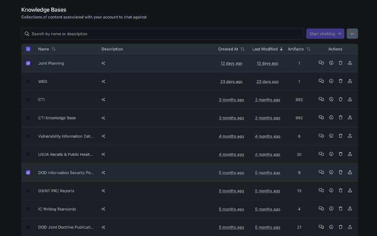View info for Joint Planning
Screen dimensions: 377x236
pyautogui.click(x=331, y=63)
